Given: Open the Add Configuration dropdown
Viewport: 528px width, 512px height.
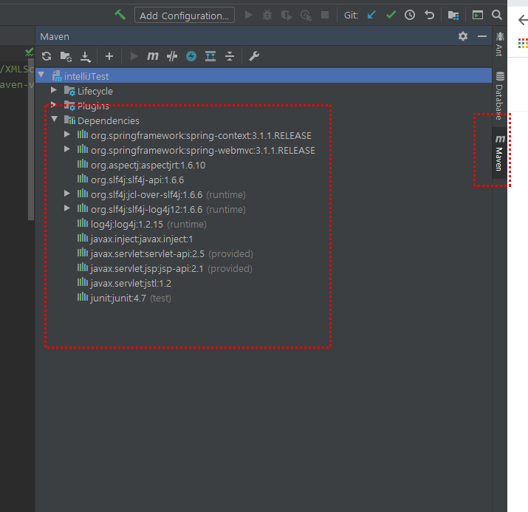Looking at the screenshot, I should point(184,16).
